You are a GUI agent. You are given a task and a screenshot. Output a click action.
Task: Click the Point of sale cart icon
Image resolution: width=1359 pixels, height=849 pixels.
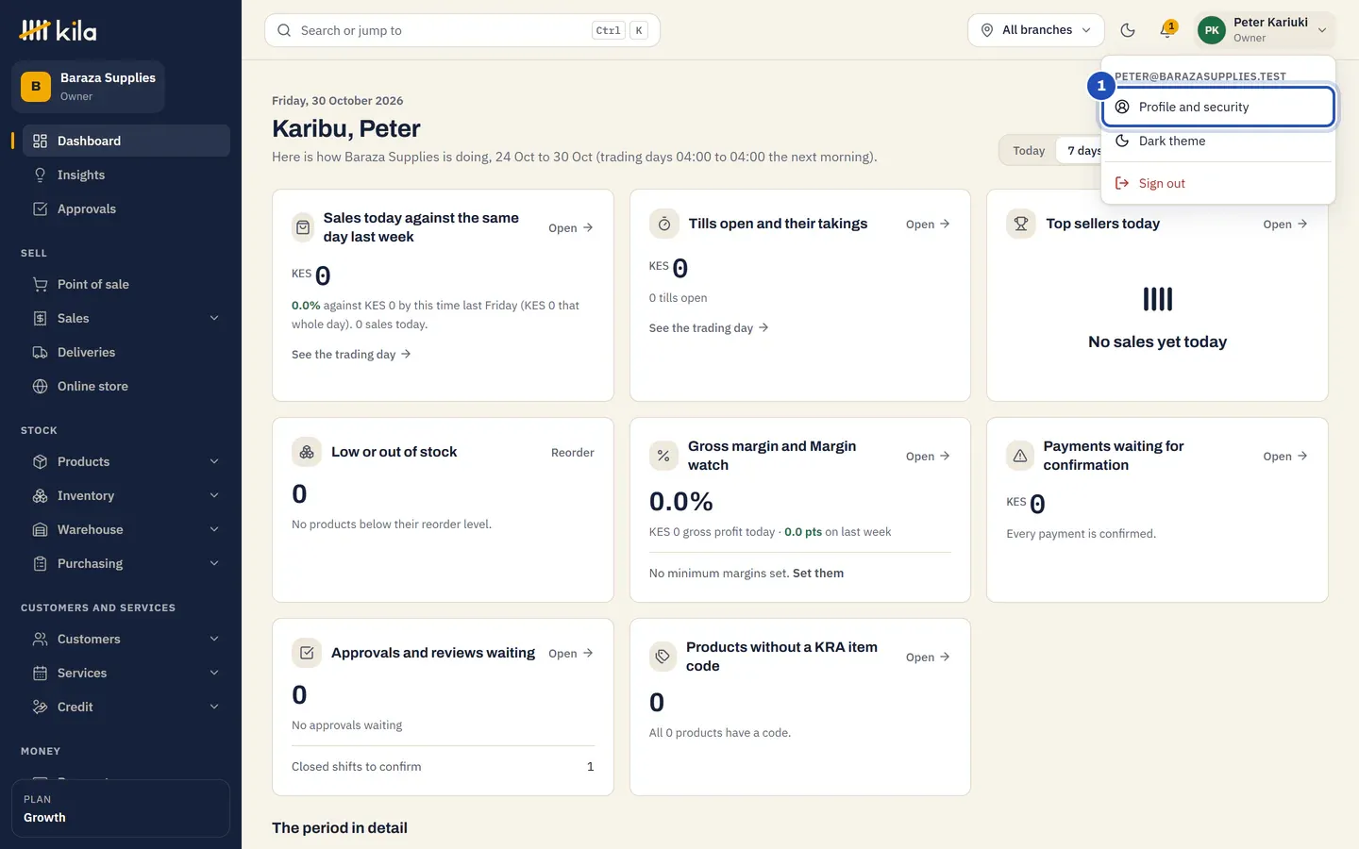point(40,285)
